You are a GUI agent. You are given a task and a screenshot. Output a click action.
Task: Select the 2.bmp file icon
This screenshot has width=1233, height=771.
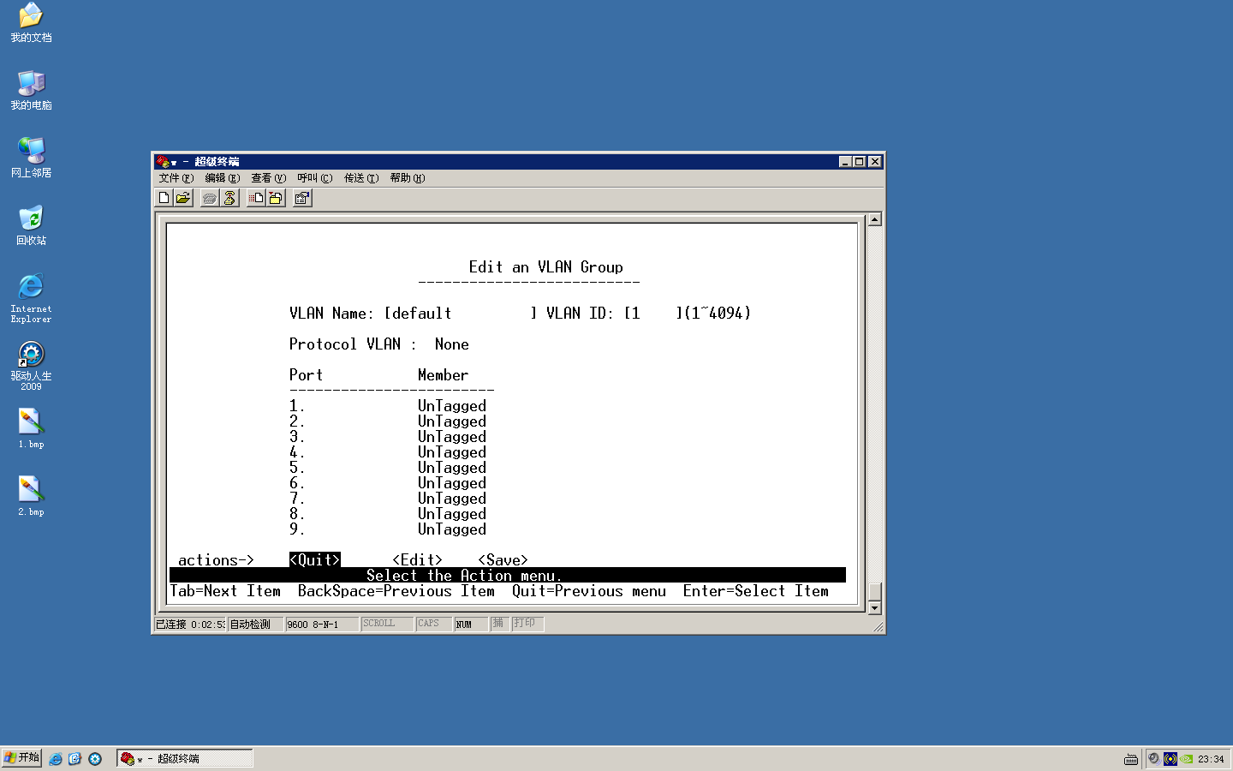[x=31, y=496]
